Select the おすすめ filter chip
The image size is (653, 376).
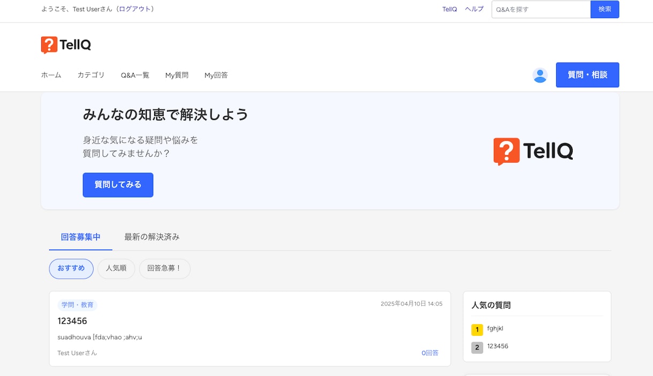[x=71, y=268]
